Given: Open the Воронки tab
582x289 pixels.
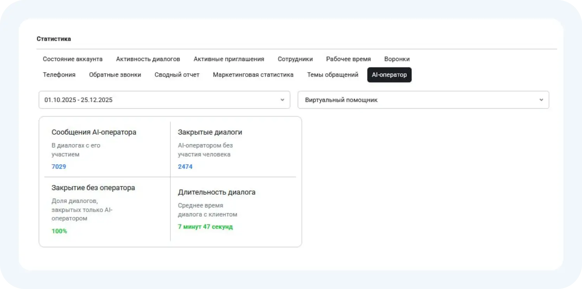Looking at the screenshot, I should coord(397,59).
